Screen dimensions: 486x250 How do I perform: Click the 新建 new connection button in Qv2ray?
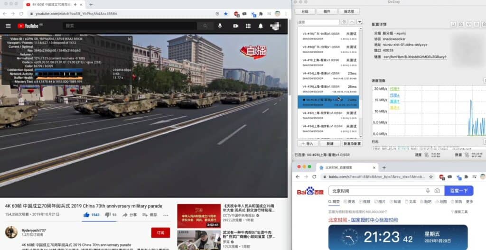330,144
